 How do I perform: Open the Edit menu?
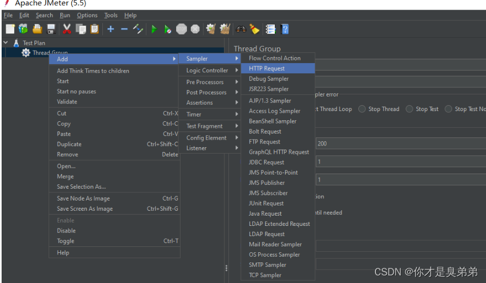pos(24,15)
